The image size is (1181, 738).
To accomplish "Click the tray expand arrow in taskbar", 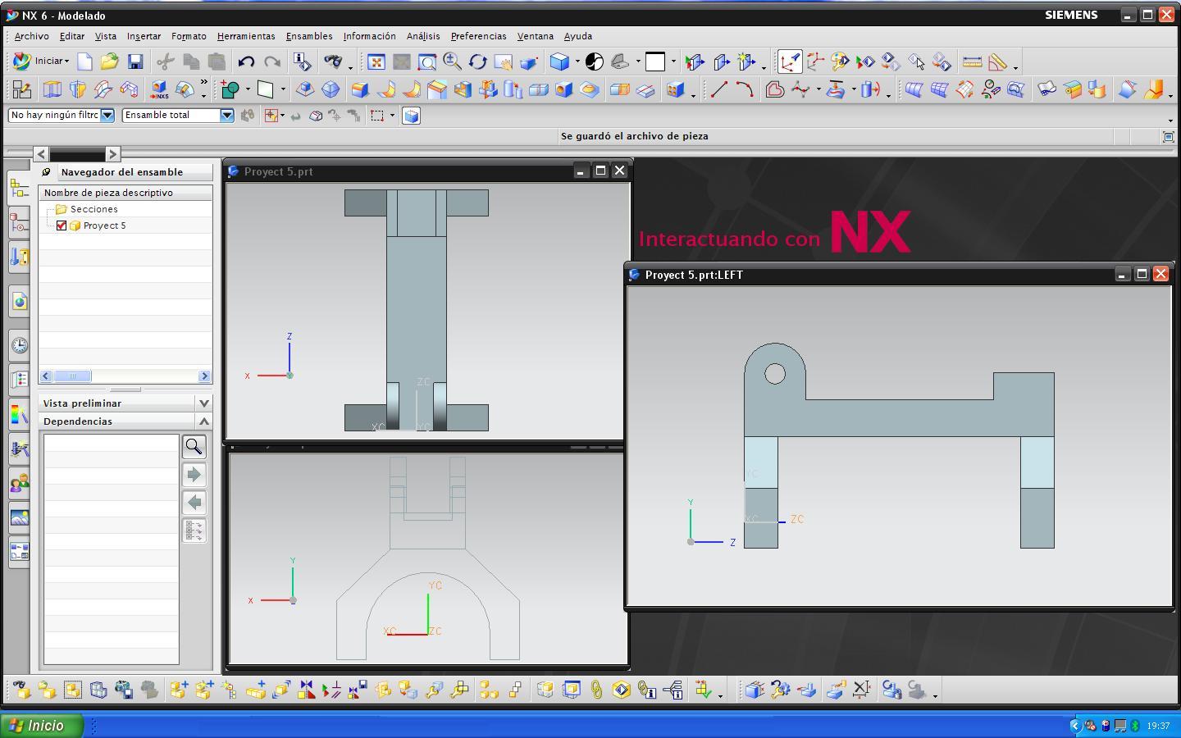I will click(1076, 726).
